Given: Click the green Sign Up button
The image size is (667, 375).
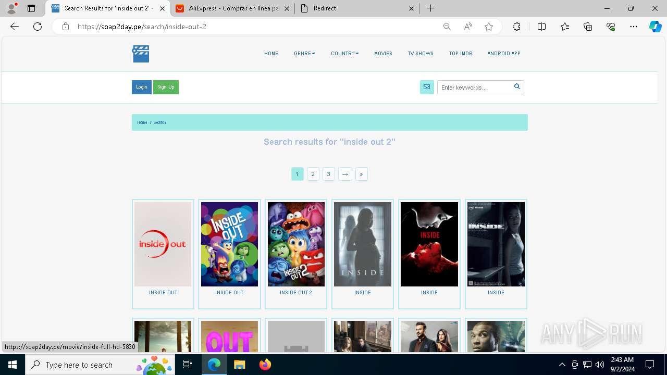Looking at the screenshot, I should point(166,87).
